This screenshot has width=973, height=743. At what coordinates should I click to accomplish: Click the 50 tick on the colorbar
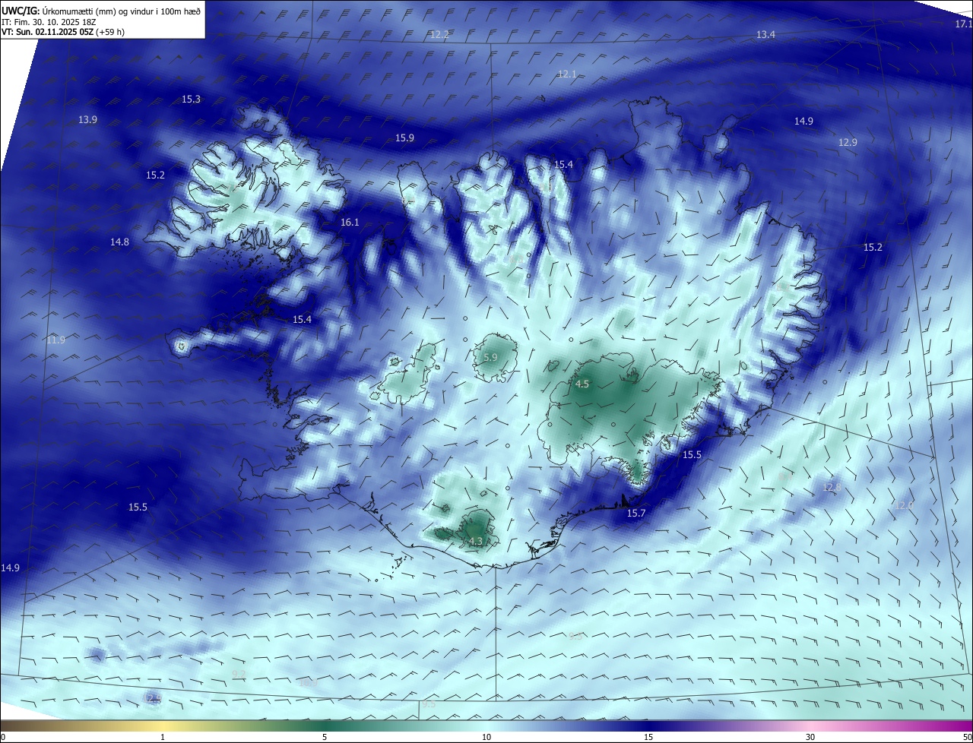967,737
